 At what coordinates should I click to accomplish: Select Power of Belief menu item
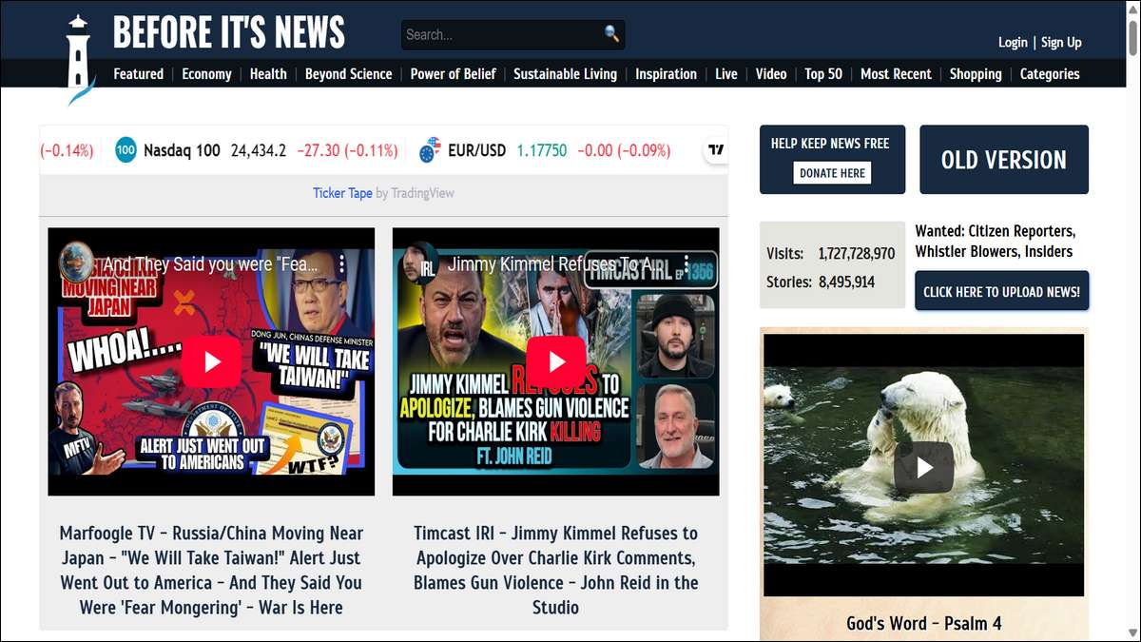point(453,73)
